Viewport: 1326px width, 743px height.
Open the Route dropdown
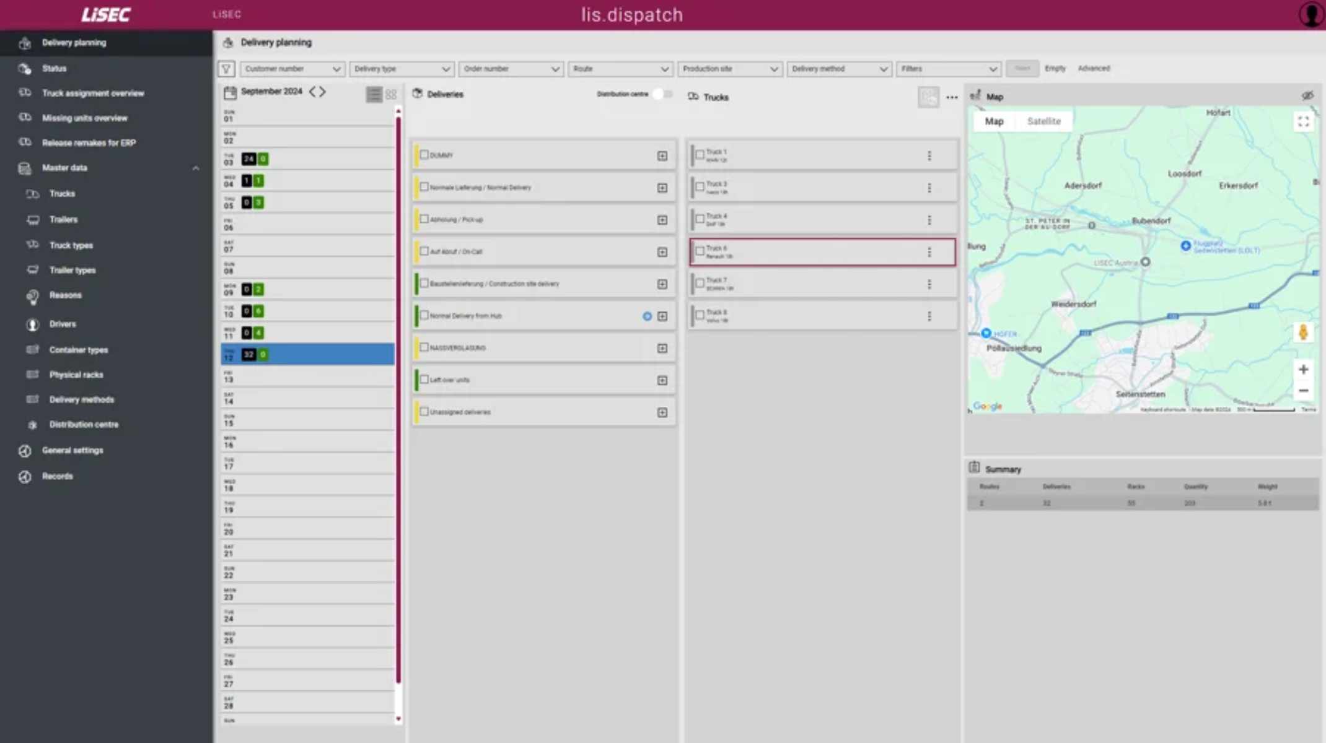[x=620, y=69]
